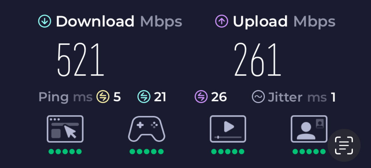Click the 521 download speed result
The image size is (371, 168).
pyautogui.click(x=80, y=59)
